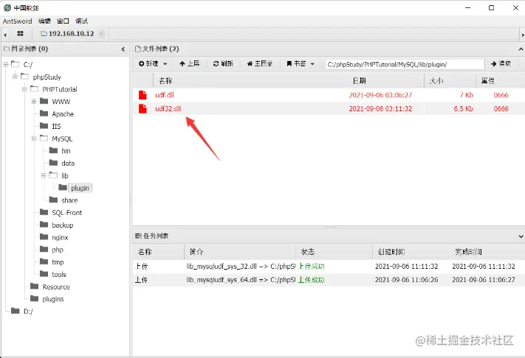This screenshot has width=525, height=358.
Task: Click udf.dll date 2021-09-06 03:06:27
Action: tap(380, 95)
